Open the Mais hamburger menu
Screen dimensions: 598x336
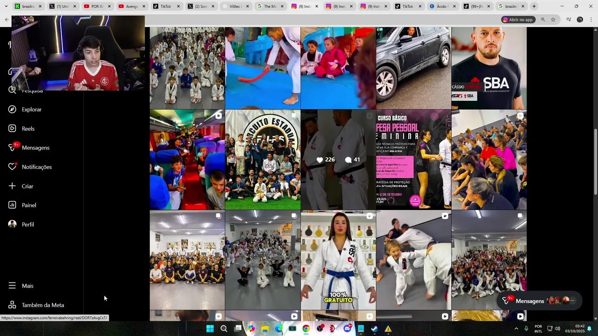pyautogui.click(x=21, y=286)
